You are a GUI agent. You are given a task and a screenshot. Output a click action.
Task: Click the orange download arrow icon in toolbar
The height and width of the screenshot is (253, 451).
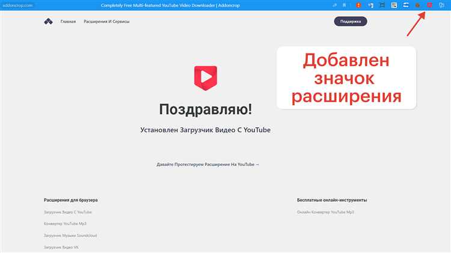click(x=358, y=5)
